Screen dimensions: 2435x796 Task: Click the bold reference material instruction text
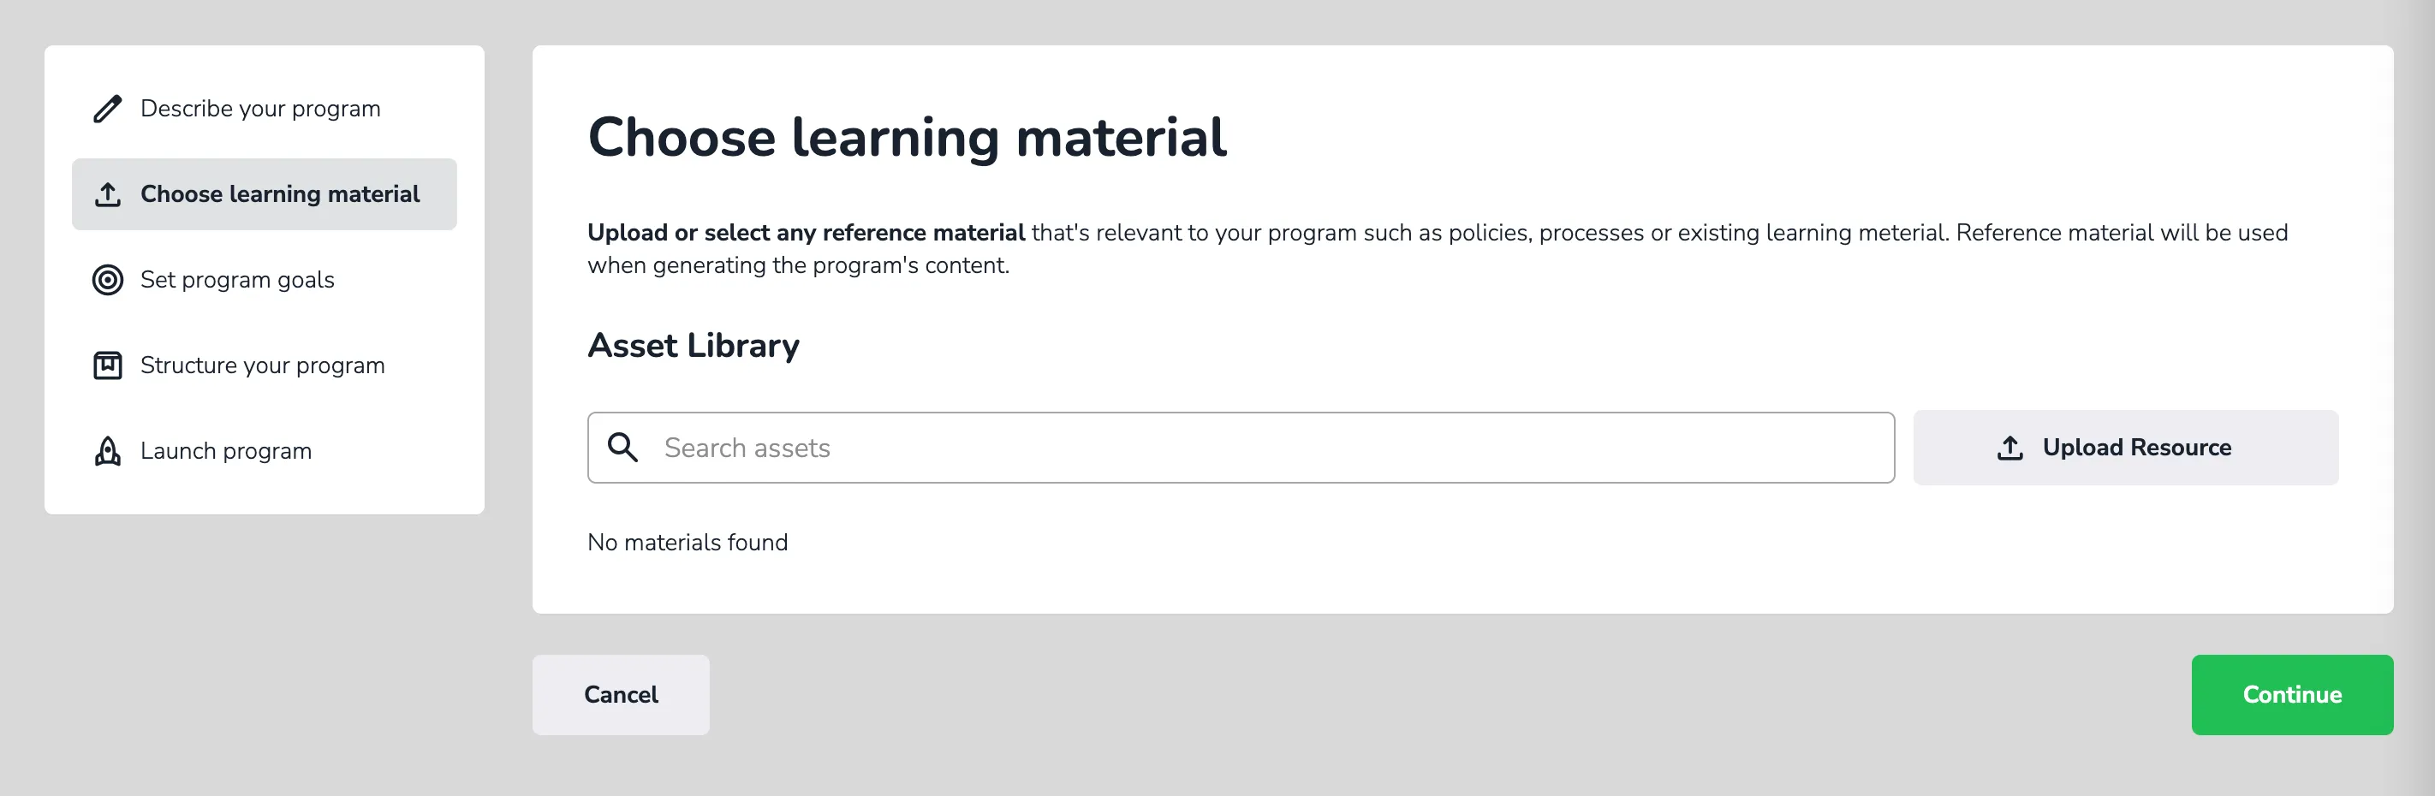(806, 232)
